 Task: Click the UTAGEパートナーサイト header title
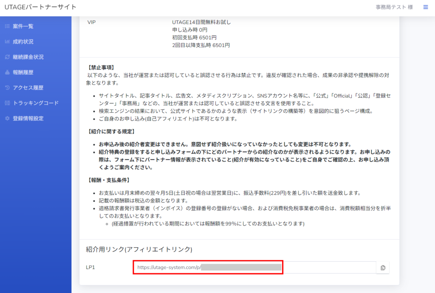coord(40,7)
